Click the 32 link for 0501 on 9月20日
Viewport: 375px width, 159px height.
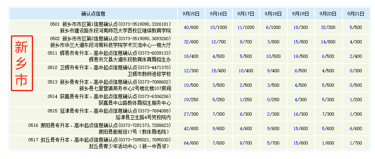[323, 27]
